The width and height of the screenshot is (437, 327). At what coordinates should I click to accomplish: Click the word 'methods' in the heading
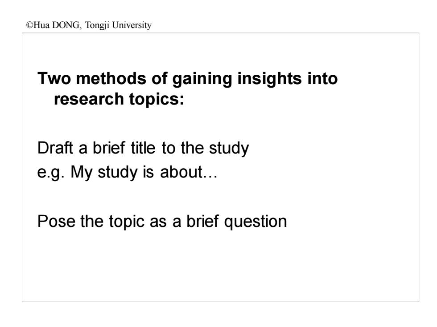click(x=111, y=78)
